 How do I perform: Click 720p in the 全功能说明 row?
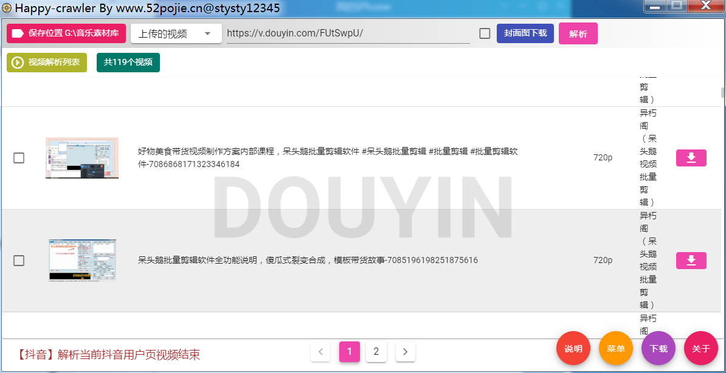point(603,261)
